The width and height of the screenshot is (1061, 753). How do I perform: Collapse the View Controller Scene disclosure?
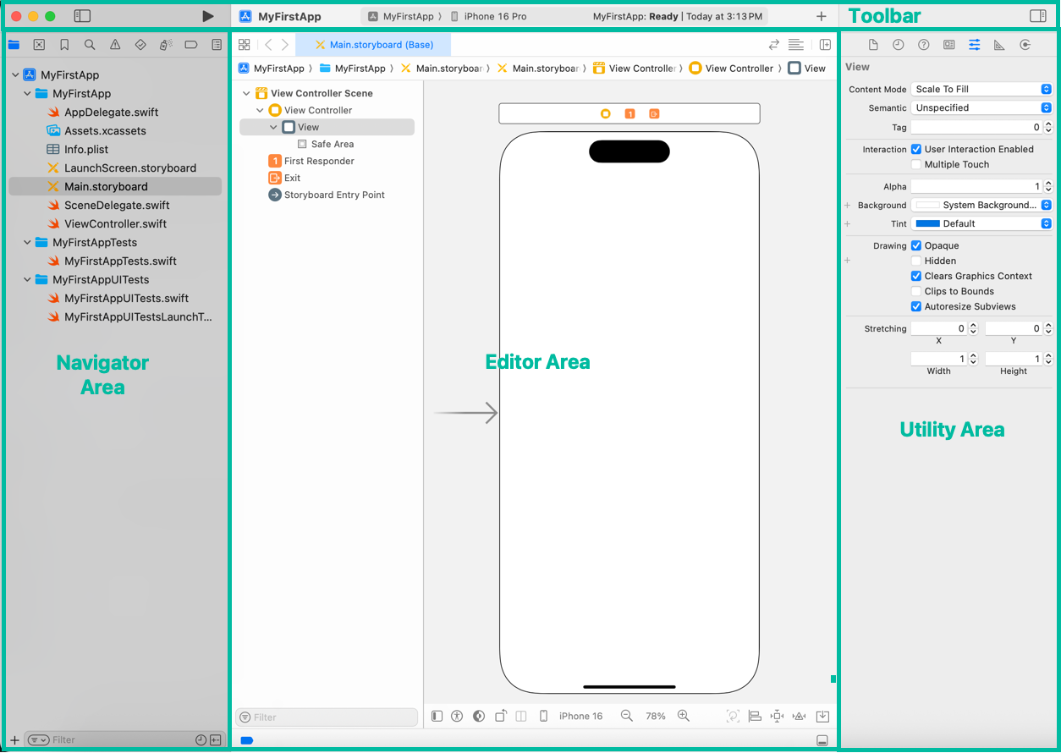[246, 93]
